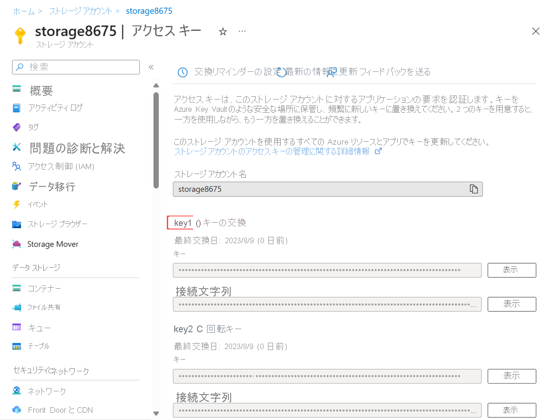Open Front Door と CDN item

60,410
